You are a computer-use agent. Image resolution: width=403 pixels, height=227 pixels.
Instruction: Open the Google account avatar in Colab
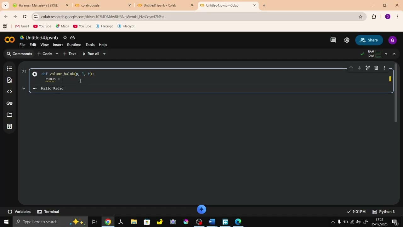(392, 40)
